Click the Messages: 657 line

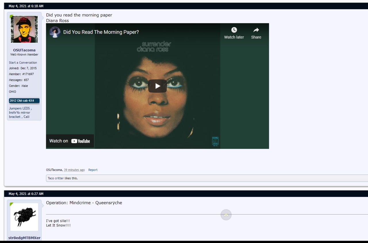(19, 80)
